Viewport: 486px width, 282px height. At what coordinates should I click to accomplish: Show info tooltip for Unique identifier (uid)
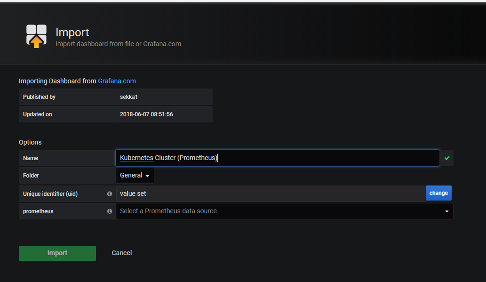[x=110, y=194]
